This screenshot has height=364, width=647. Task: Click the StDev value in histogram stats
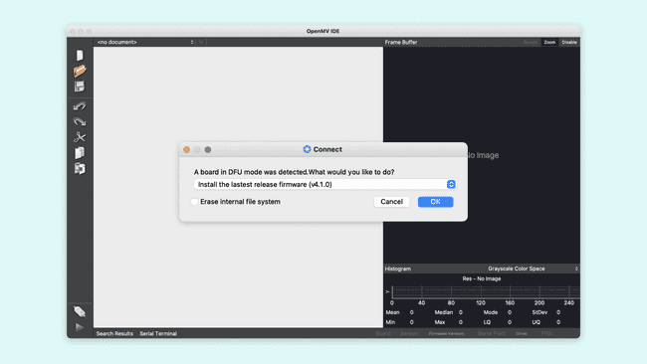[x=558, y=312]
